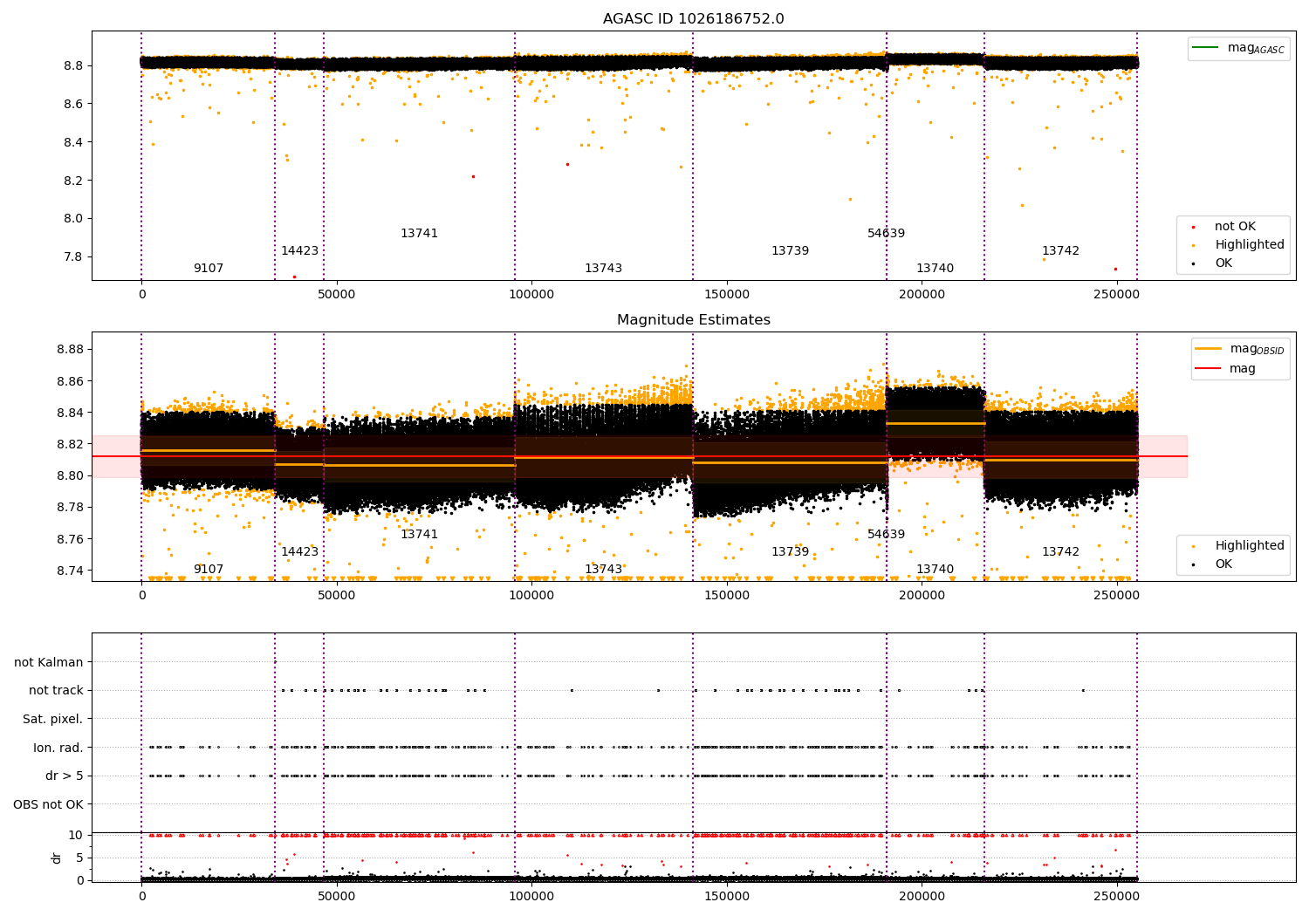The height and width of the screenshot is (916, 1309).
Task: Click obsid label 13742 in Magnitude Estimates plot
Action: click(1060, 552)
